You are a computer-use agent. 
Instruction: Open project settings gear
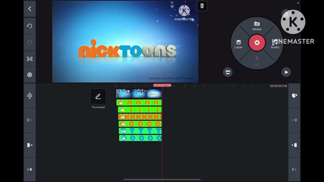[x=30, y=75]
